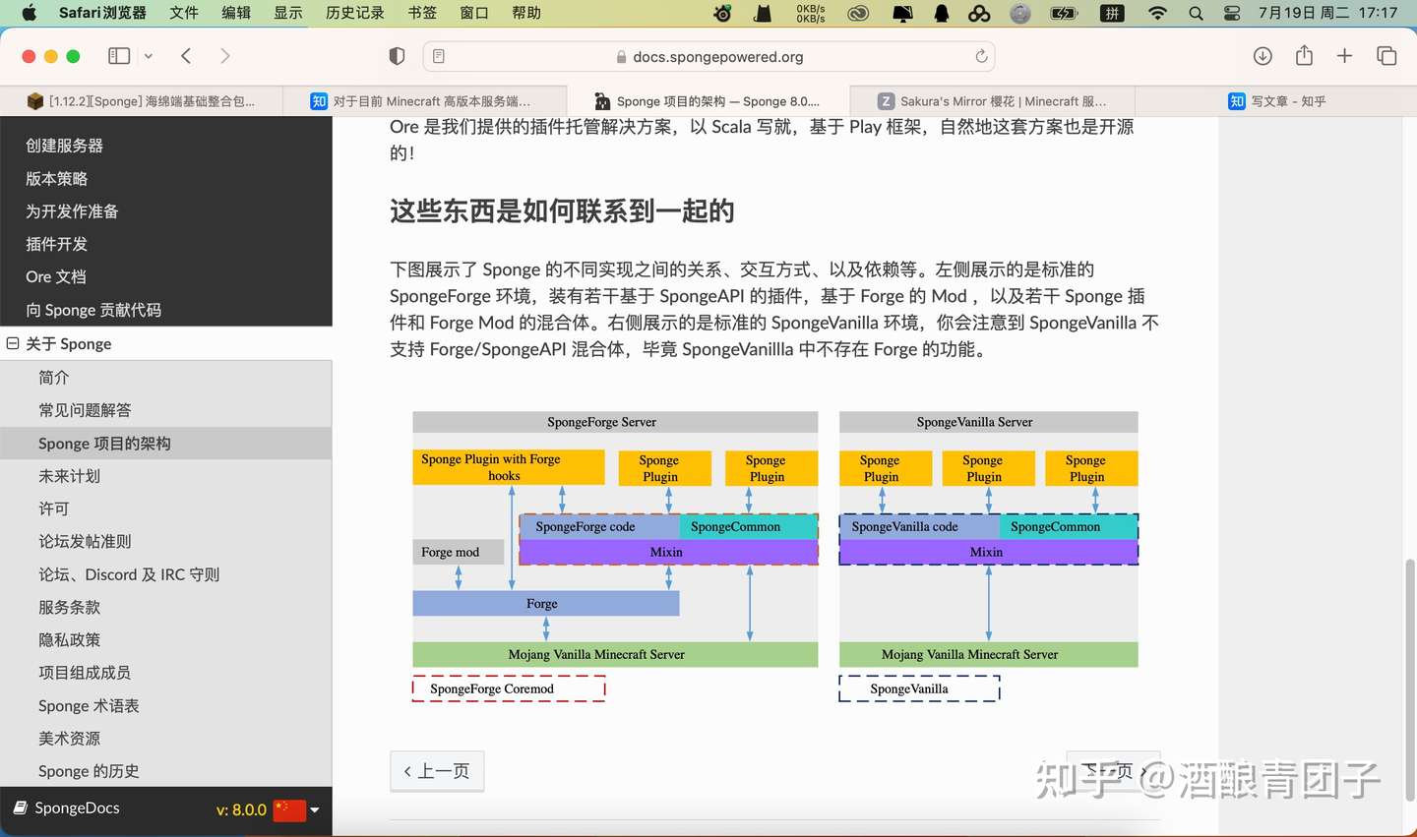Viewport: 1417px width, 837px height.
Task: Reload the current page
Action: click(x=981, y=56)
